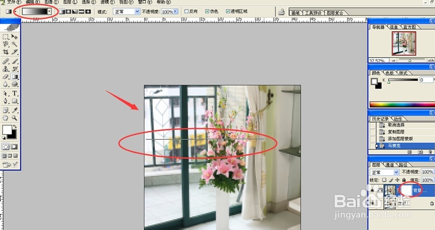Toggle lock transparent pixels

[x=384, y=180]
